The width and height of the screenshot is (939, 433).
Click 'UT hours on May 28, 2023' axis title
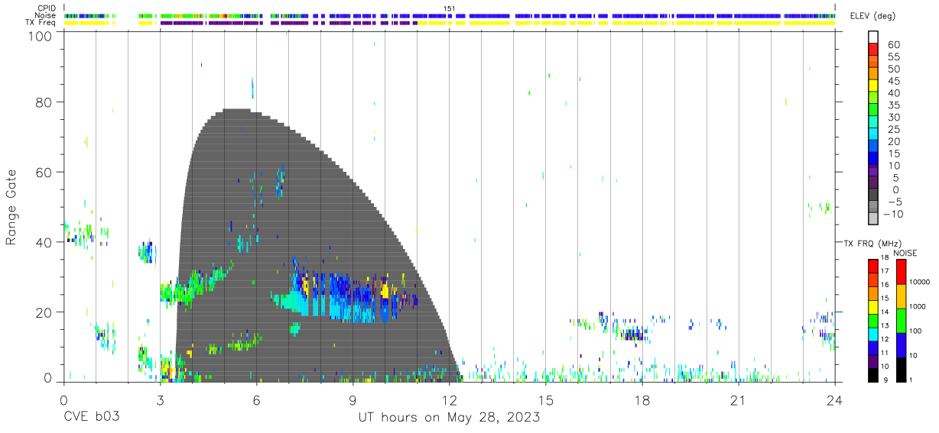(x=449, y=418)
